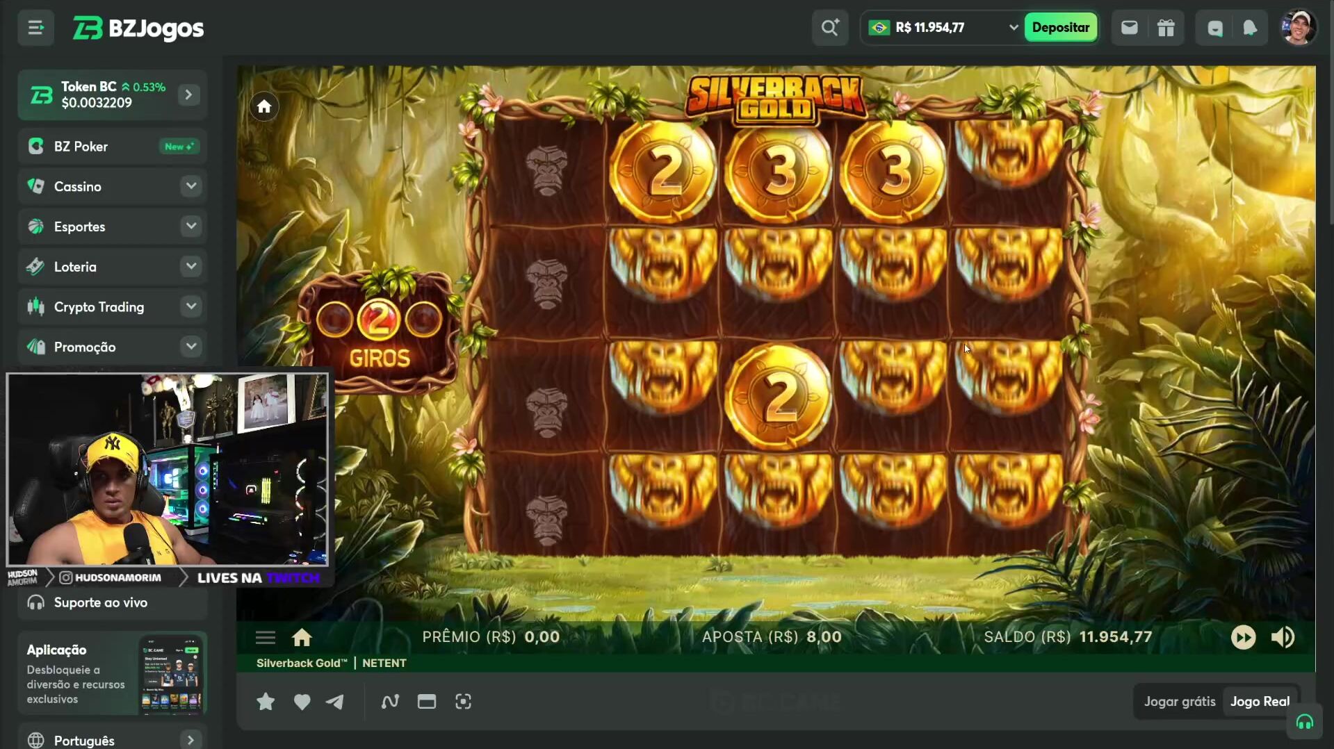Open the notifications bell icon
1334x749 pixels.
tap(1250, 28)
